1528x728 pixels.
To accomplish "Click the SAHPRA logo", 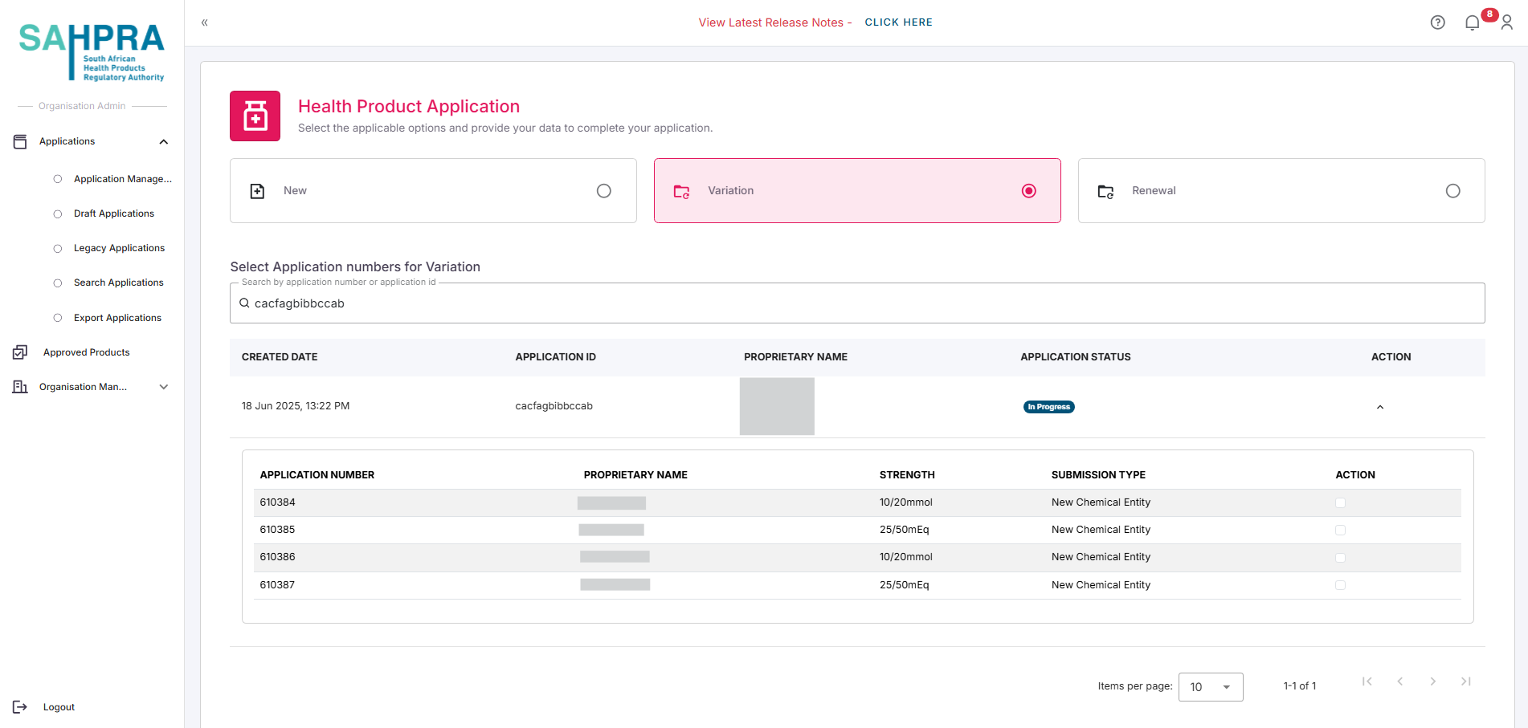I will [92, 51].
